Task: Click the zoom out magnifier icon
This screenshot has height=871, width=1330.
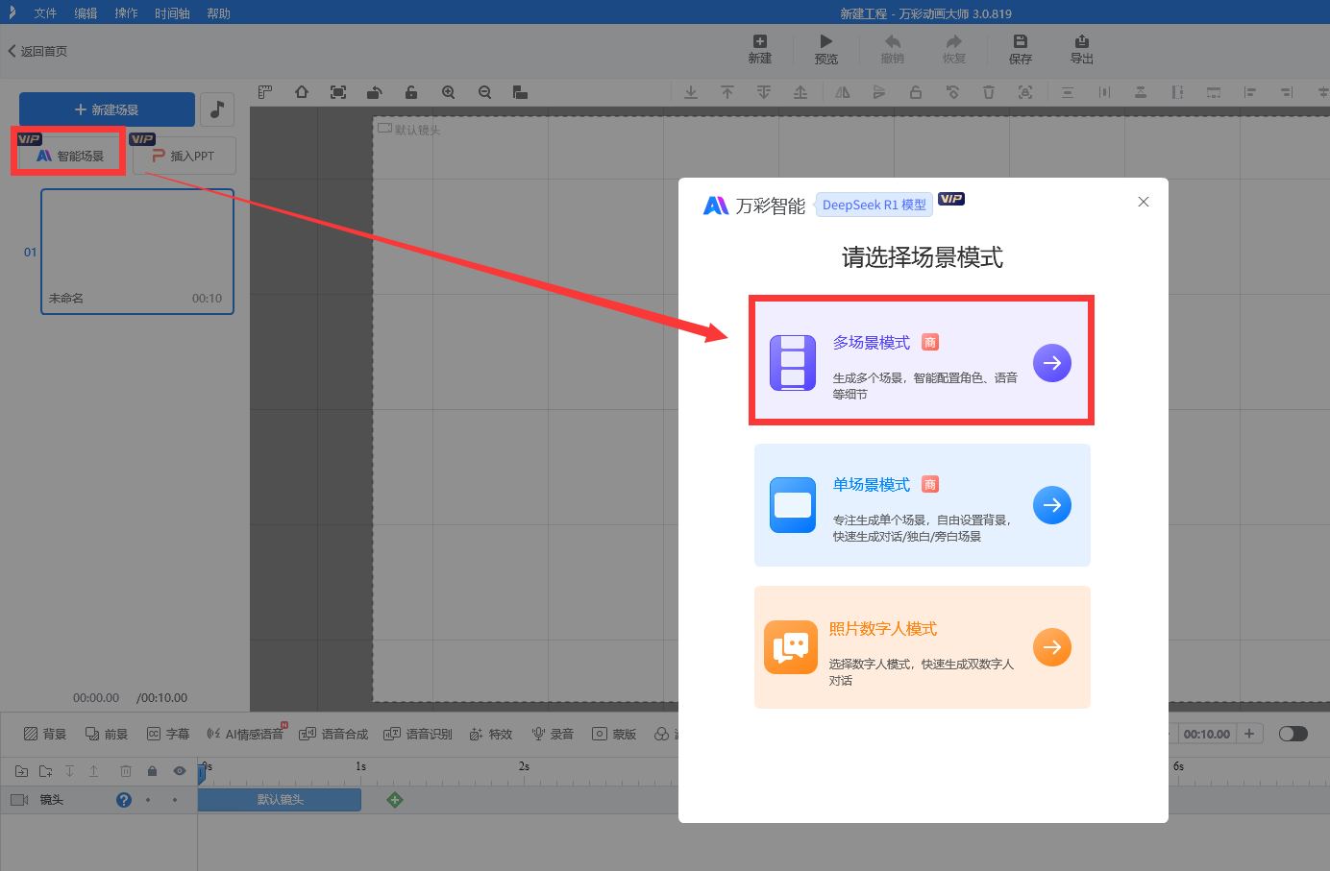Action: pos(484,92)
